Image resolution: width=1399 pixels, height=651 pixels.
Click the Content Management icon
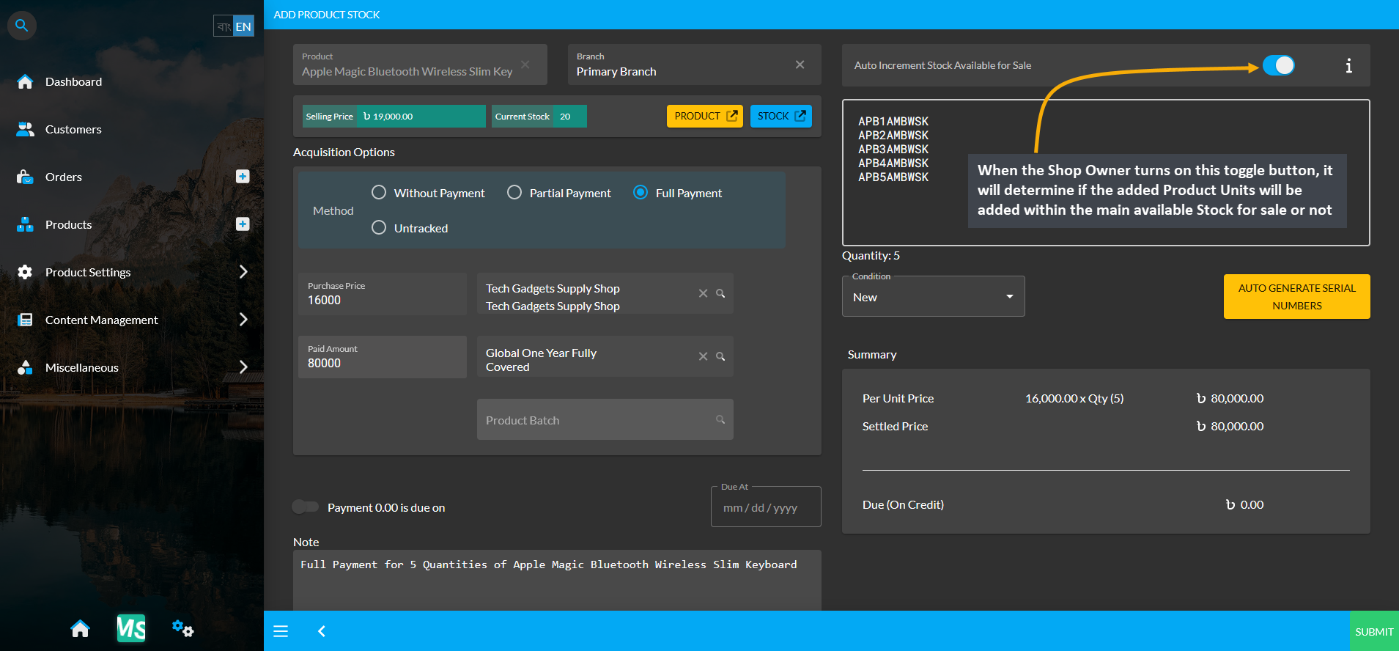(x=25, y=320)
